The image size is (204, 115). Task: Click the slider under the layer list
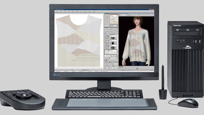(113, 58)
